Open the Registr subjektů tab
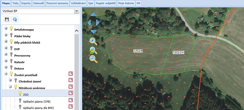244x110 pixels. (x=106, y=3)
